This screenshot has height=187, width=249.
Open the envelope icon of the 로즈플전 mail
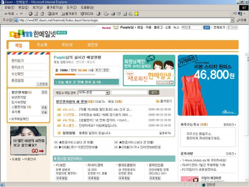click(59, 125)
